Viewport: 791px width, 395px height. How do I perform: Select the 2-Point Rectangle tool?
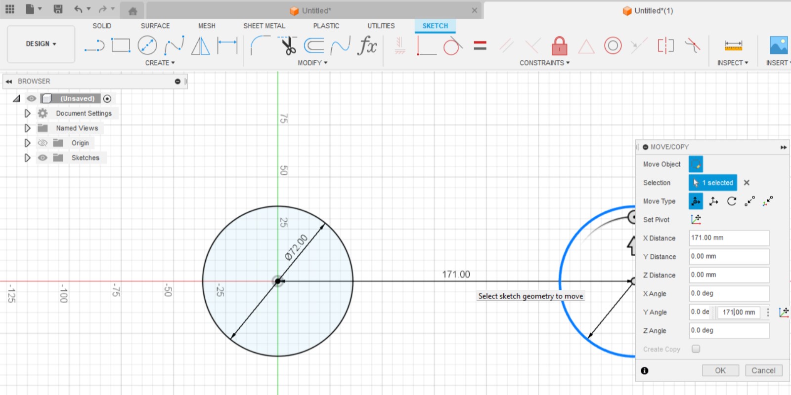121,45
